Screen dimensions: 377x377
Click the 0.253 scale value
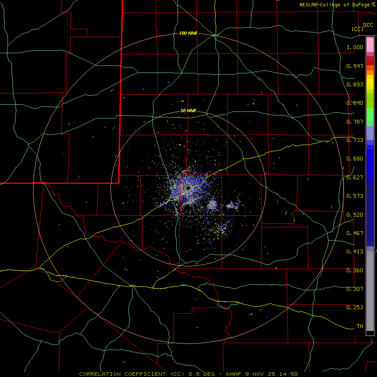click(x=355, y=307)
